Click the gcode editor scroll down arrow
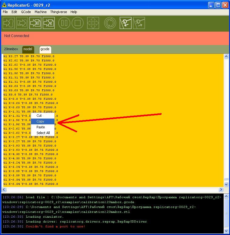 tap(226, 184)
